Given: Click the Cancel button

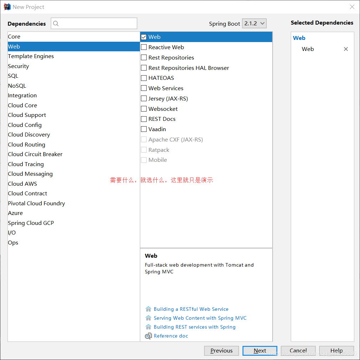Looking at the screenshot, I should [x=298, y=351].
